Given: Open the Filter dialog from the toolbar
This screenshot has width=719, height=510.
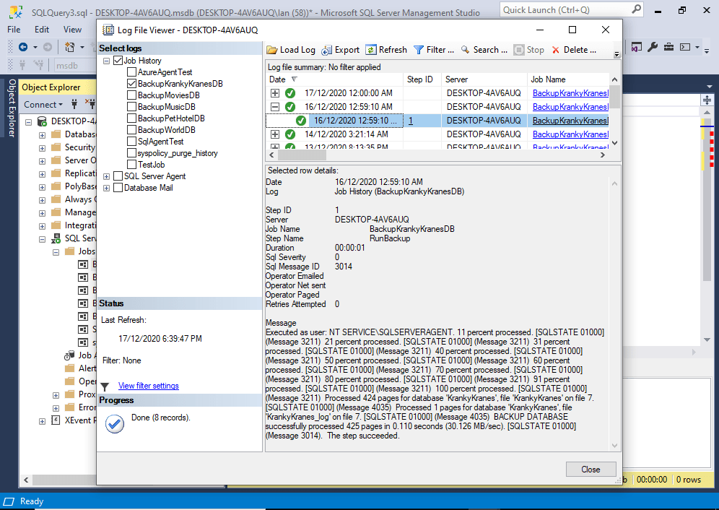Looking at the screenshot, I should [x=433, y=50].
